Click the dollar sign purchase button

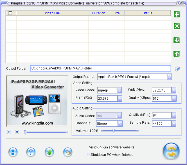(x=49, y=152)
